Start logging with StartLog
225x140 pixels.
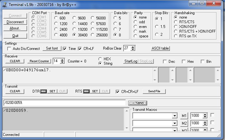coord(131,61)
